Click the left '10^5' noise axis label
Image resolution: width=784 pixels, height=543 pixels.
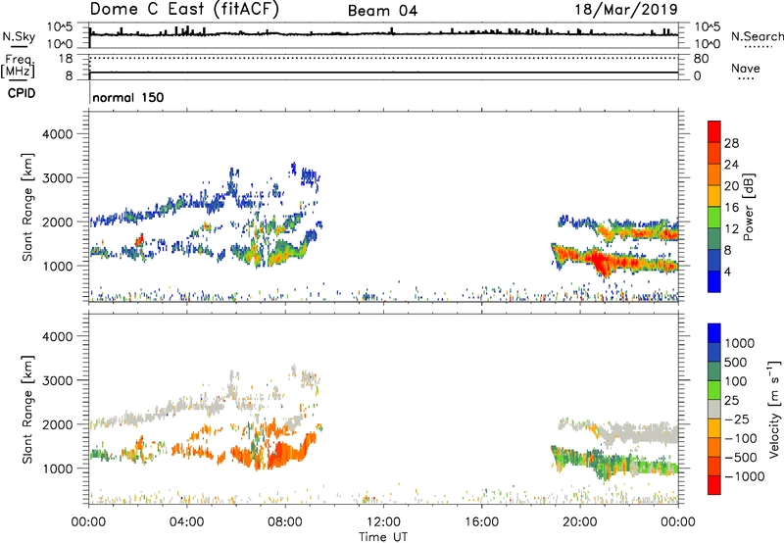60,27
